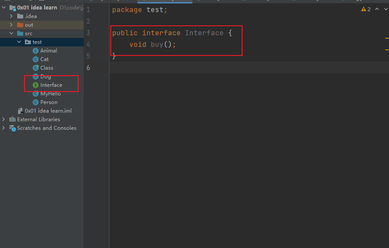Click the .iml module file icon
This screenshot has width=389, height=248.
[20, 111]
